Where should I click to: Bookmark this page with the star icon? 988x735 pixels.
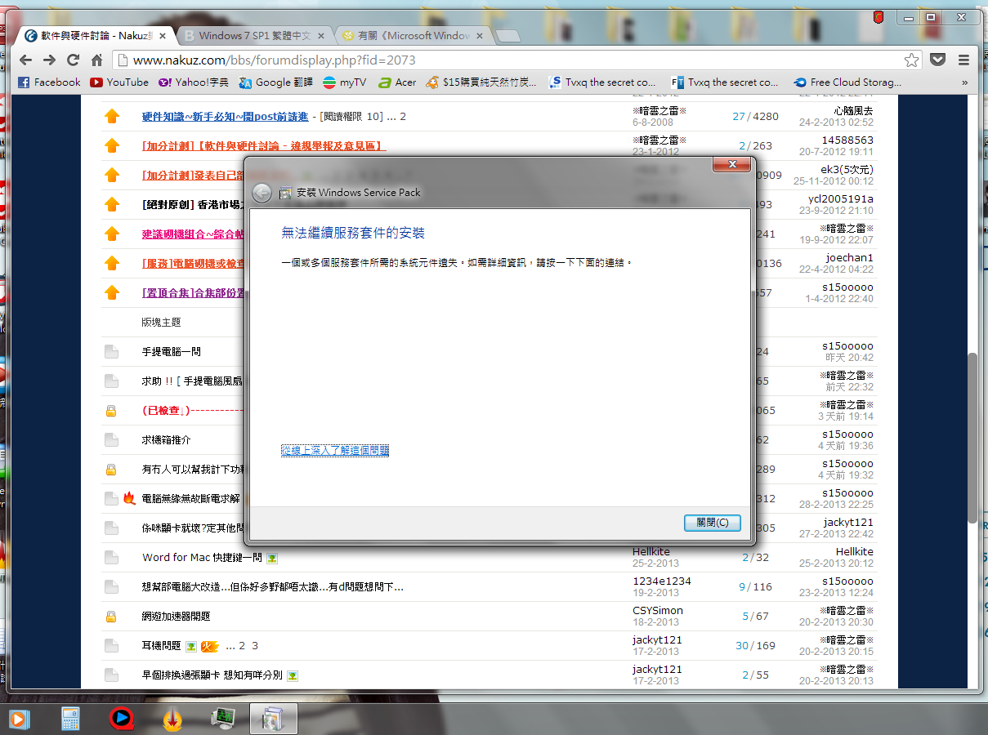[911, 60]
